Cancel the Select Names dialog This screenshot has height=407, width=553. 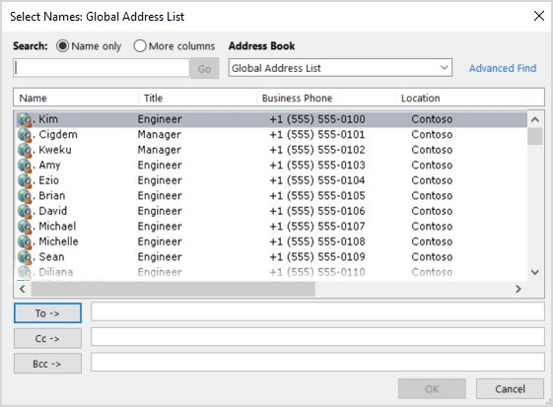click(x=510, y=389)
